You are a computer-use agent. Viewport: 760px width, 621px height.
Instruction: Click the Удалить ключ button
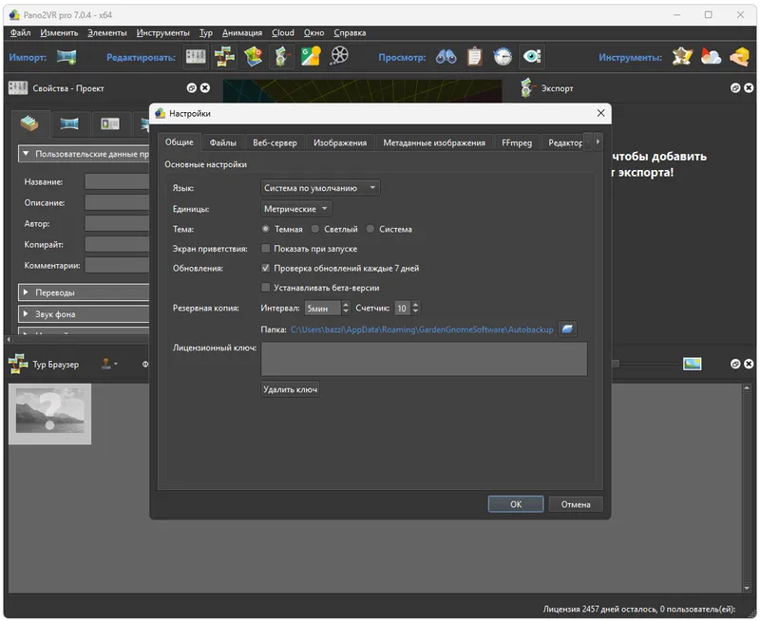[x=291, y=389]
